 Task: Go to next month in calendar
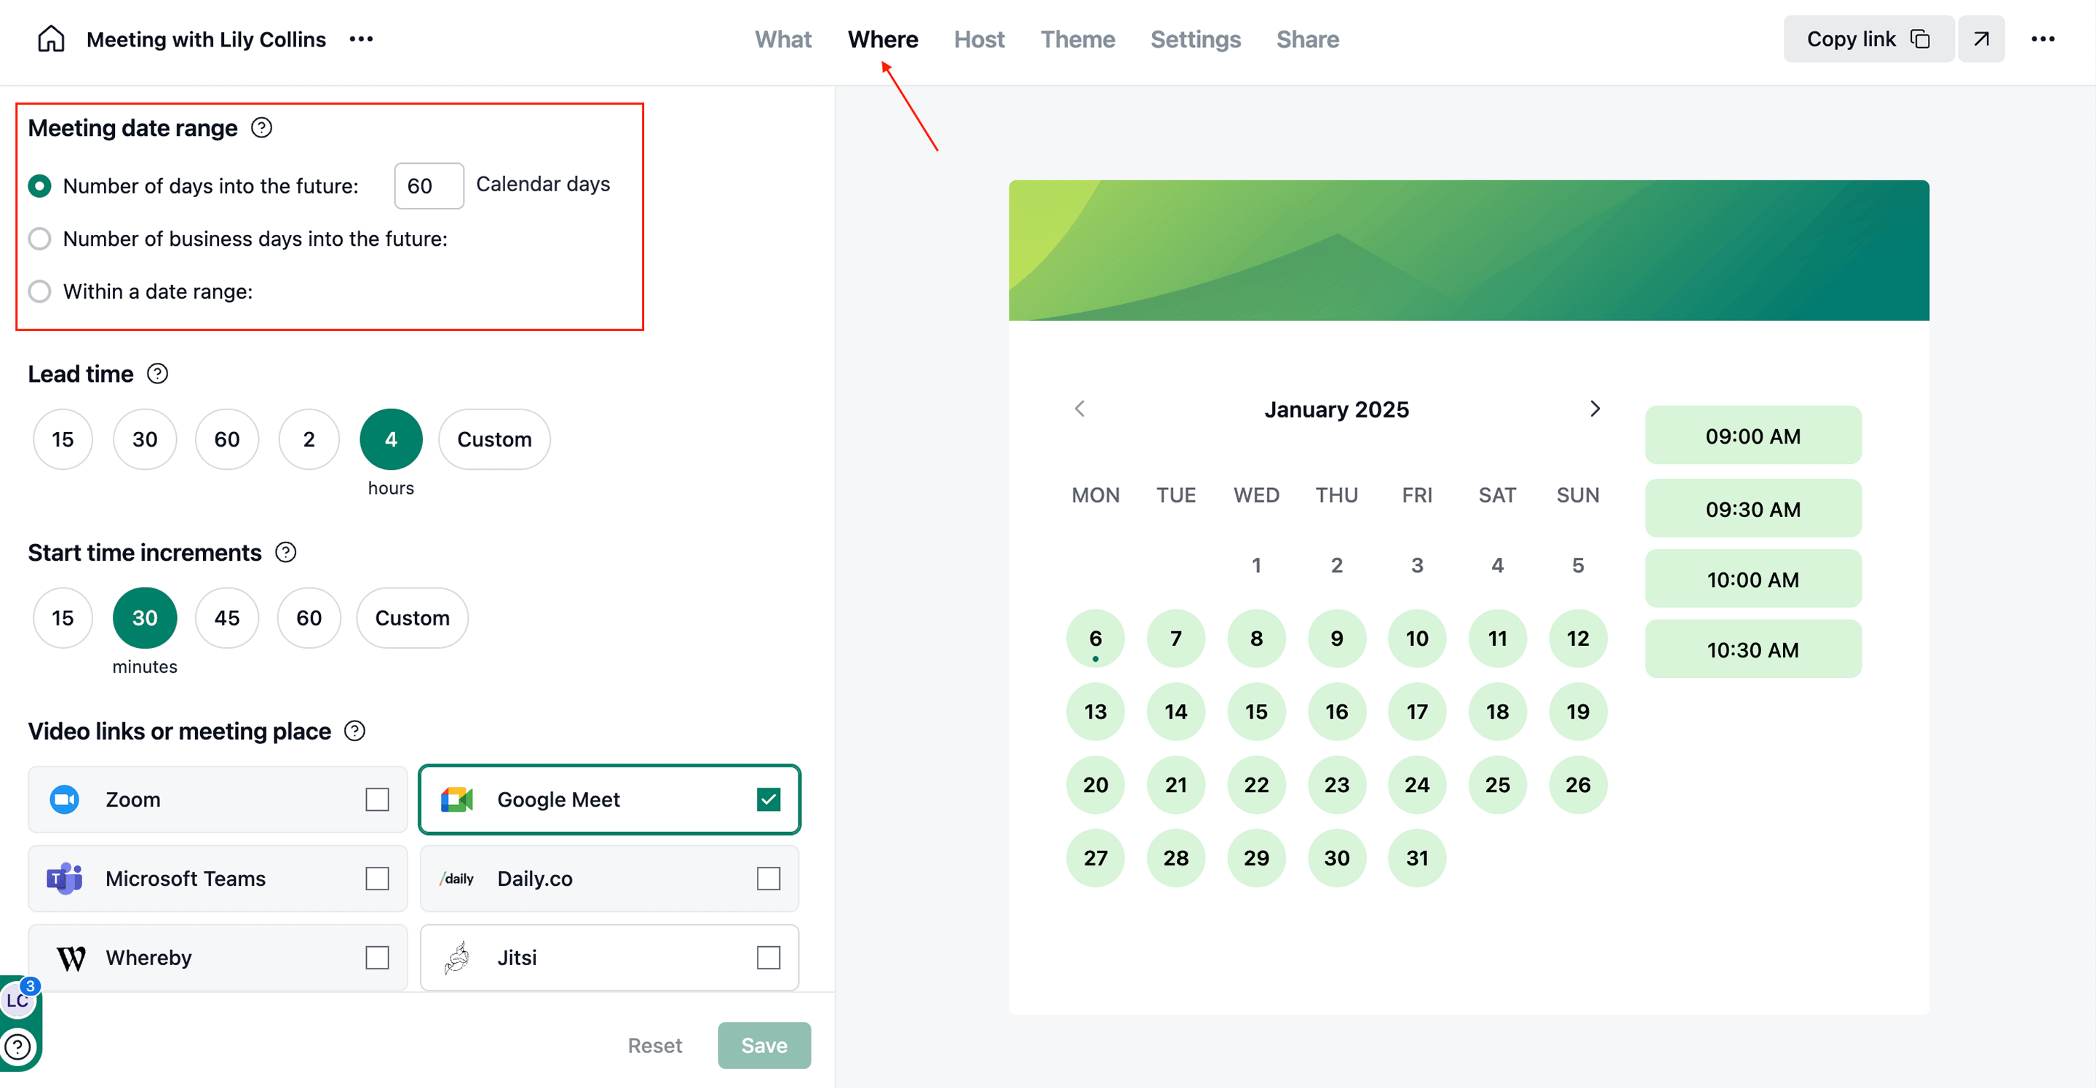(x=1595, y=409)
